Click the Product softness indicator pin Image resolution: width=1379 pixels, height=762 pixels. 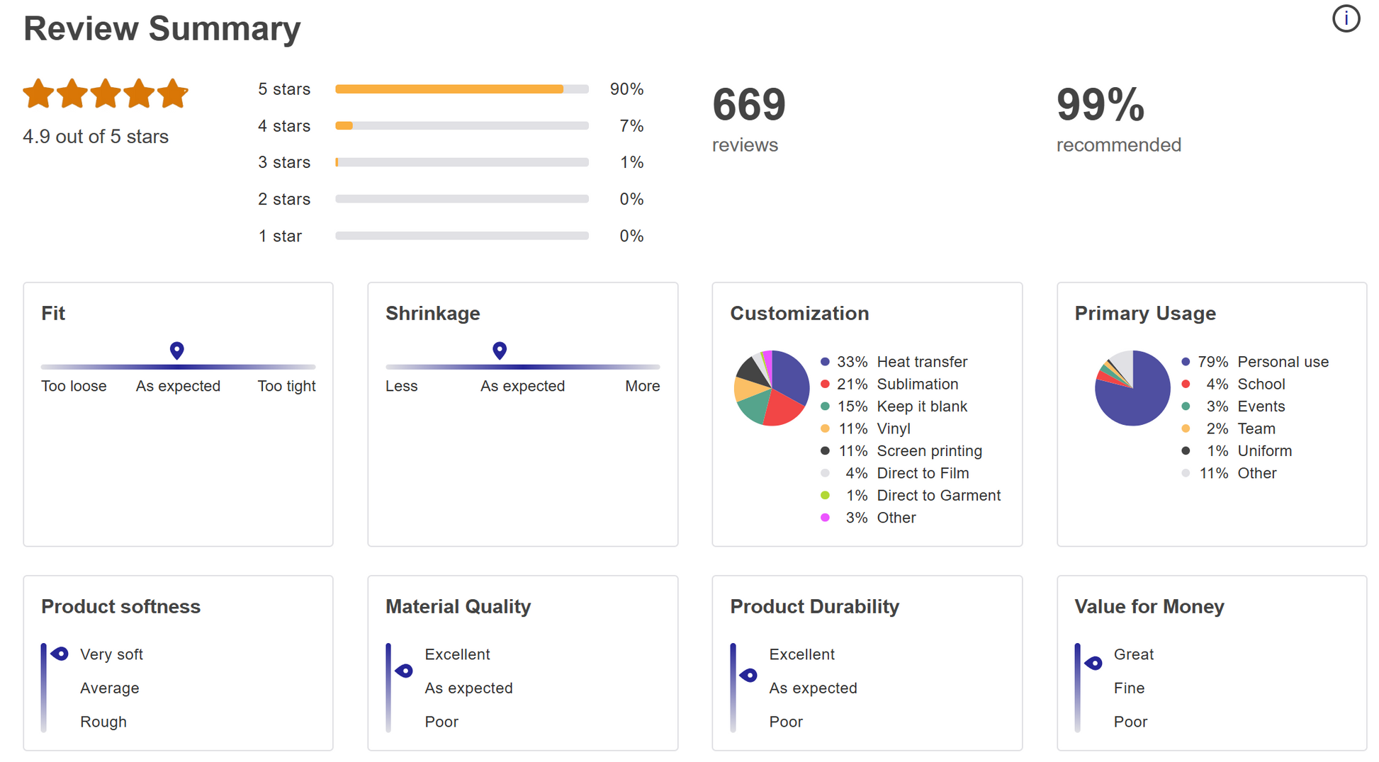click(x=60, y=654)
